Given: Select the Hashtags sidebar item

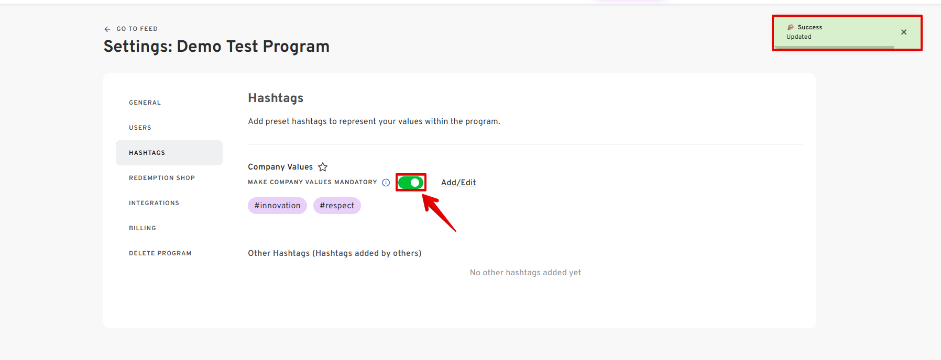Looking at the screenshot, I should point(147,153).
